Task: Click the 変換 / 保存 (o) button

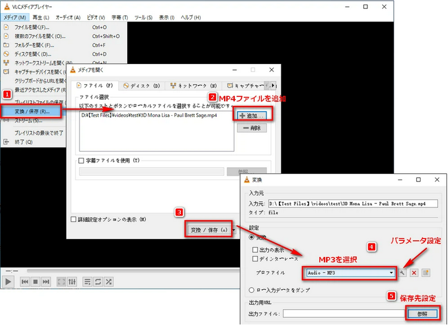Action: click(209, 230)
